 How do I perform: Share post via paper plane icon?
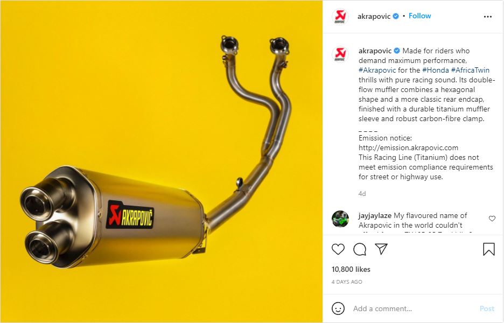(x=381, y=249)
